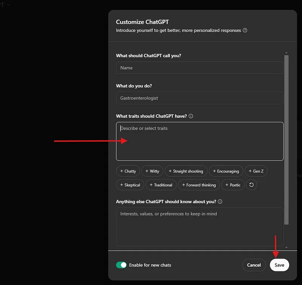Add the Chatty trait
This screenshot has width=302, height=285.
pos(128,171)
